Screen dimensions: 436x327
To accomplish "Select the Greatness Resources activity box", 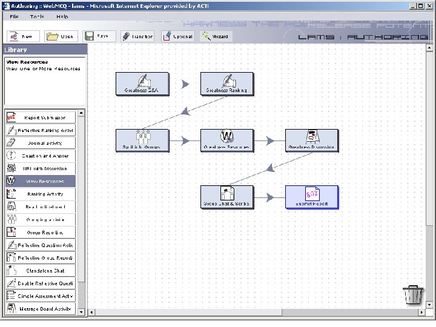I will pyautogui.click(x=227, y=140).
